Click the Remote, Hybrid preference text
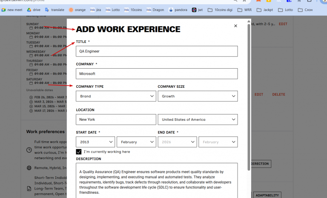 click(x=51, y=168)
